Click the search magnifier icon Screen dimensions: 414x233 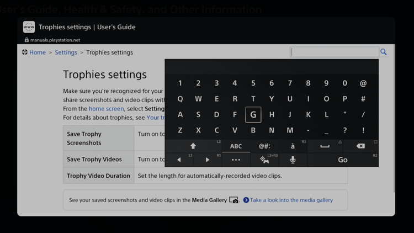(384, 52)
